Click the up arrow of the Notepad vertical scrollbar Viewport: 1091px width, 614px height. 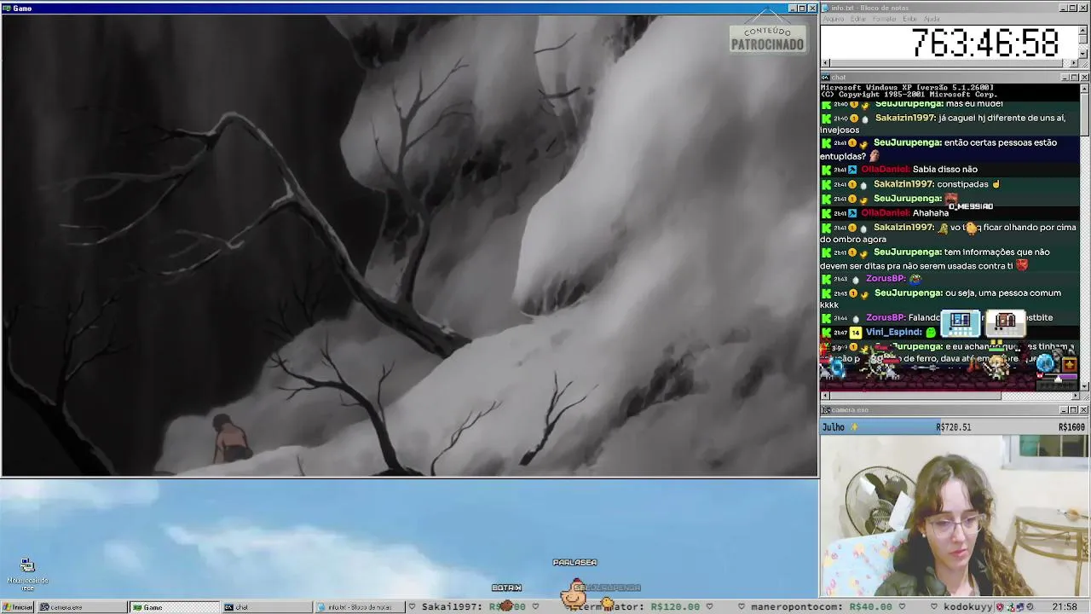pos(1084,29)
